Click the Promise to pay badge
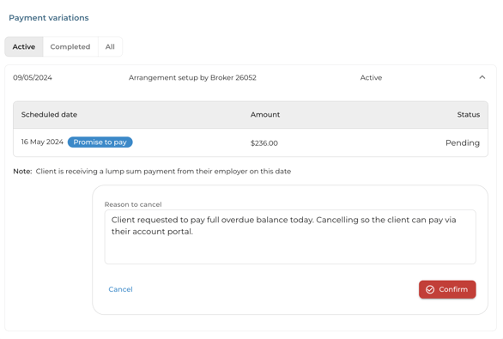The image size is (503, 339). [x=100, y=142]
